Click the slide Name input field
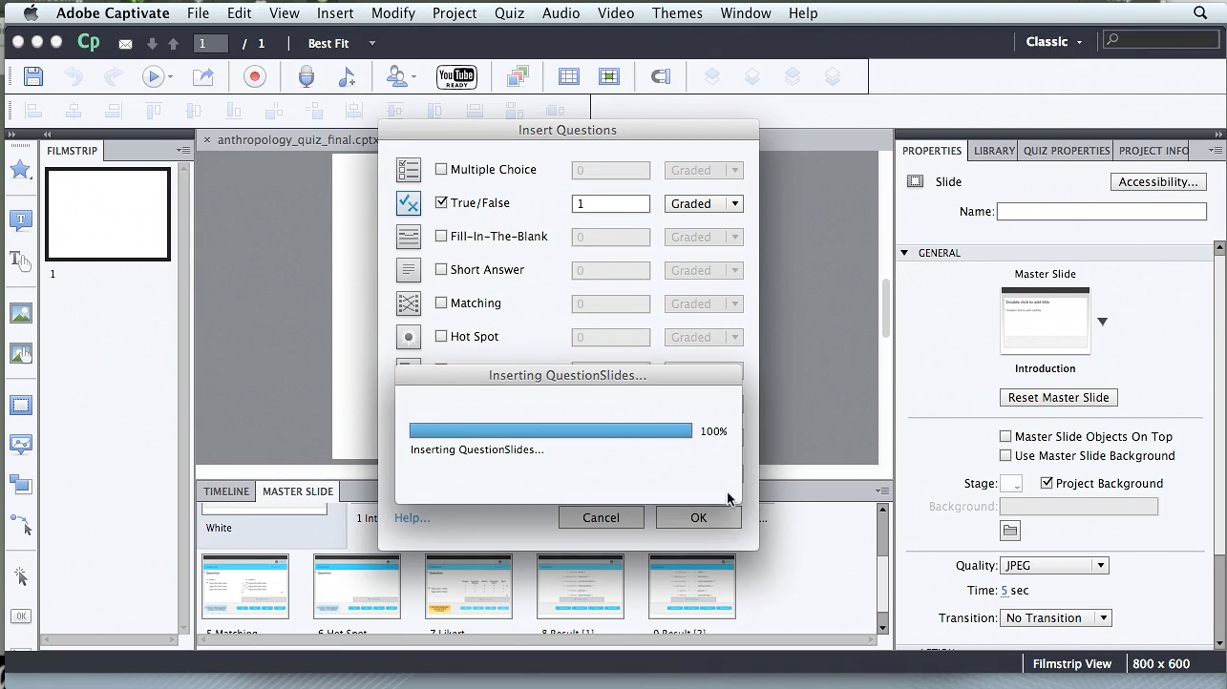Image resolution: width=1227 pixels, height=689 pixels. tap(1101, 212)
